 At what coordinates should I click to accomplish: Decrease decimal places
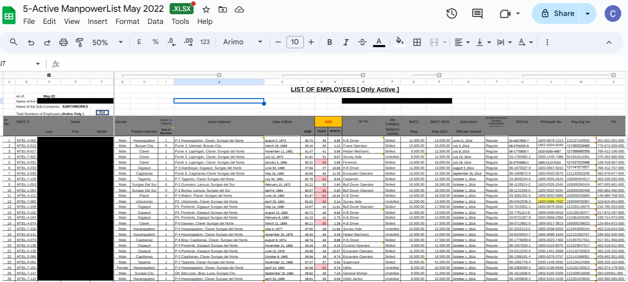[x=172, y=42]
